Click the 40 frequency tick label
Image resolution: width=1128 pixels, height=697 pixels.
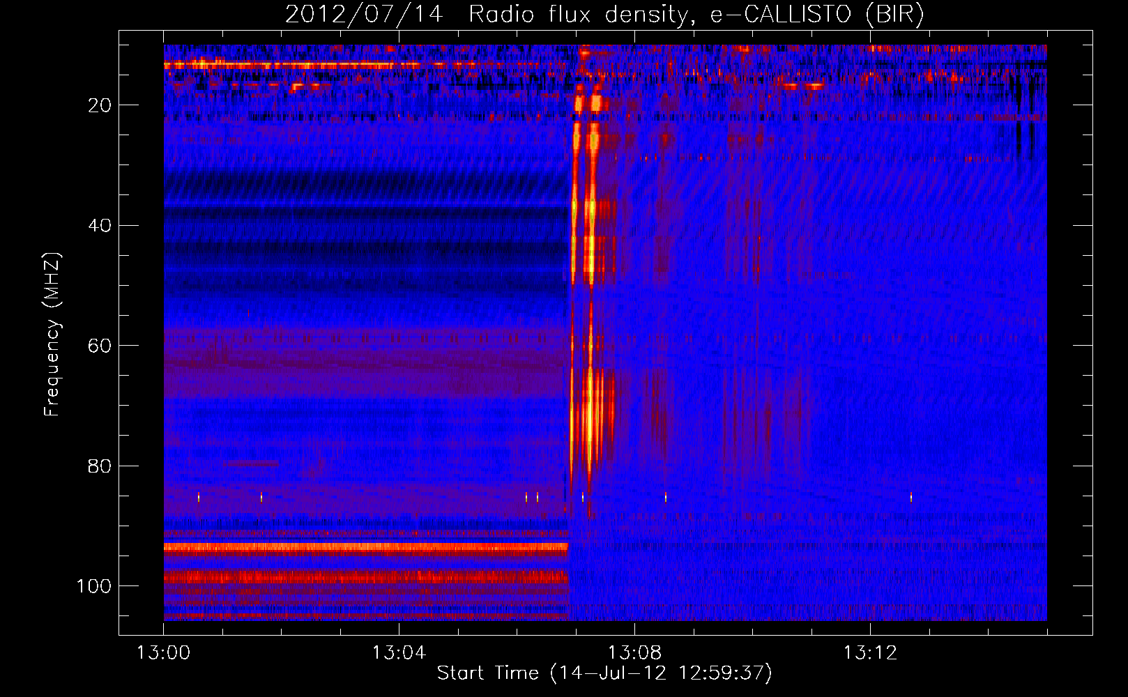pos(100,225)
